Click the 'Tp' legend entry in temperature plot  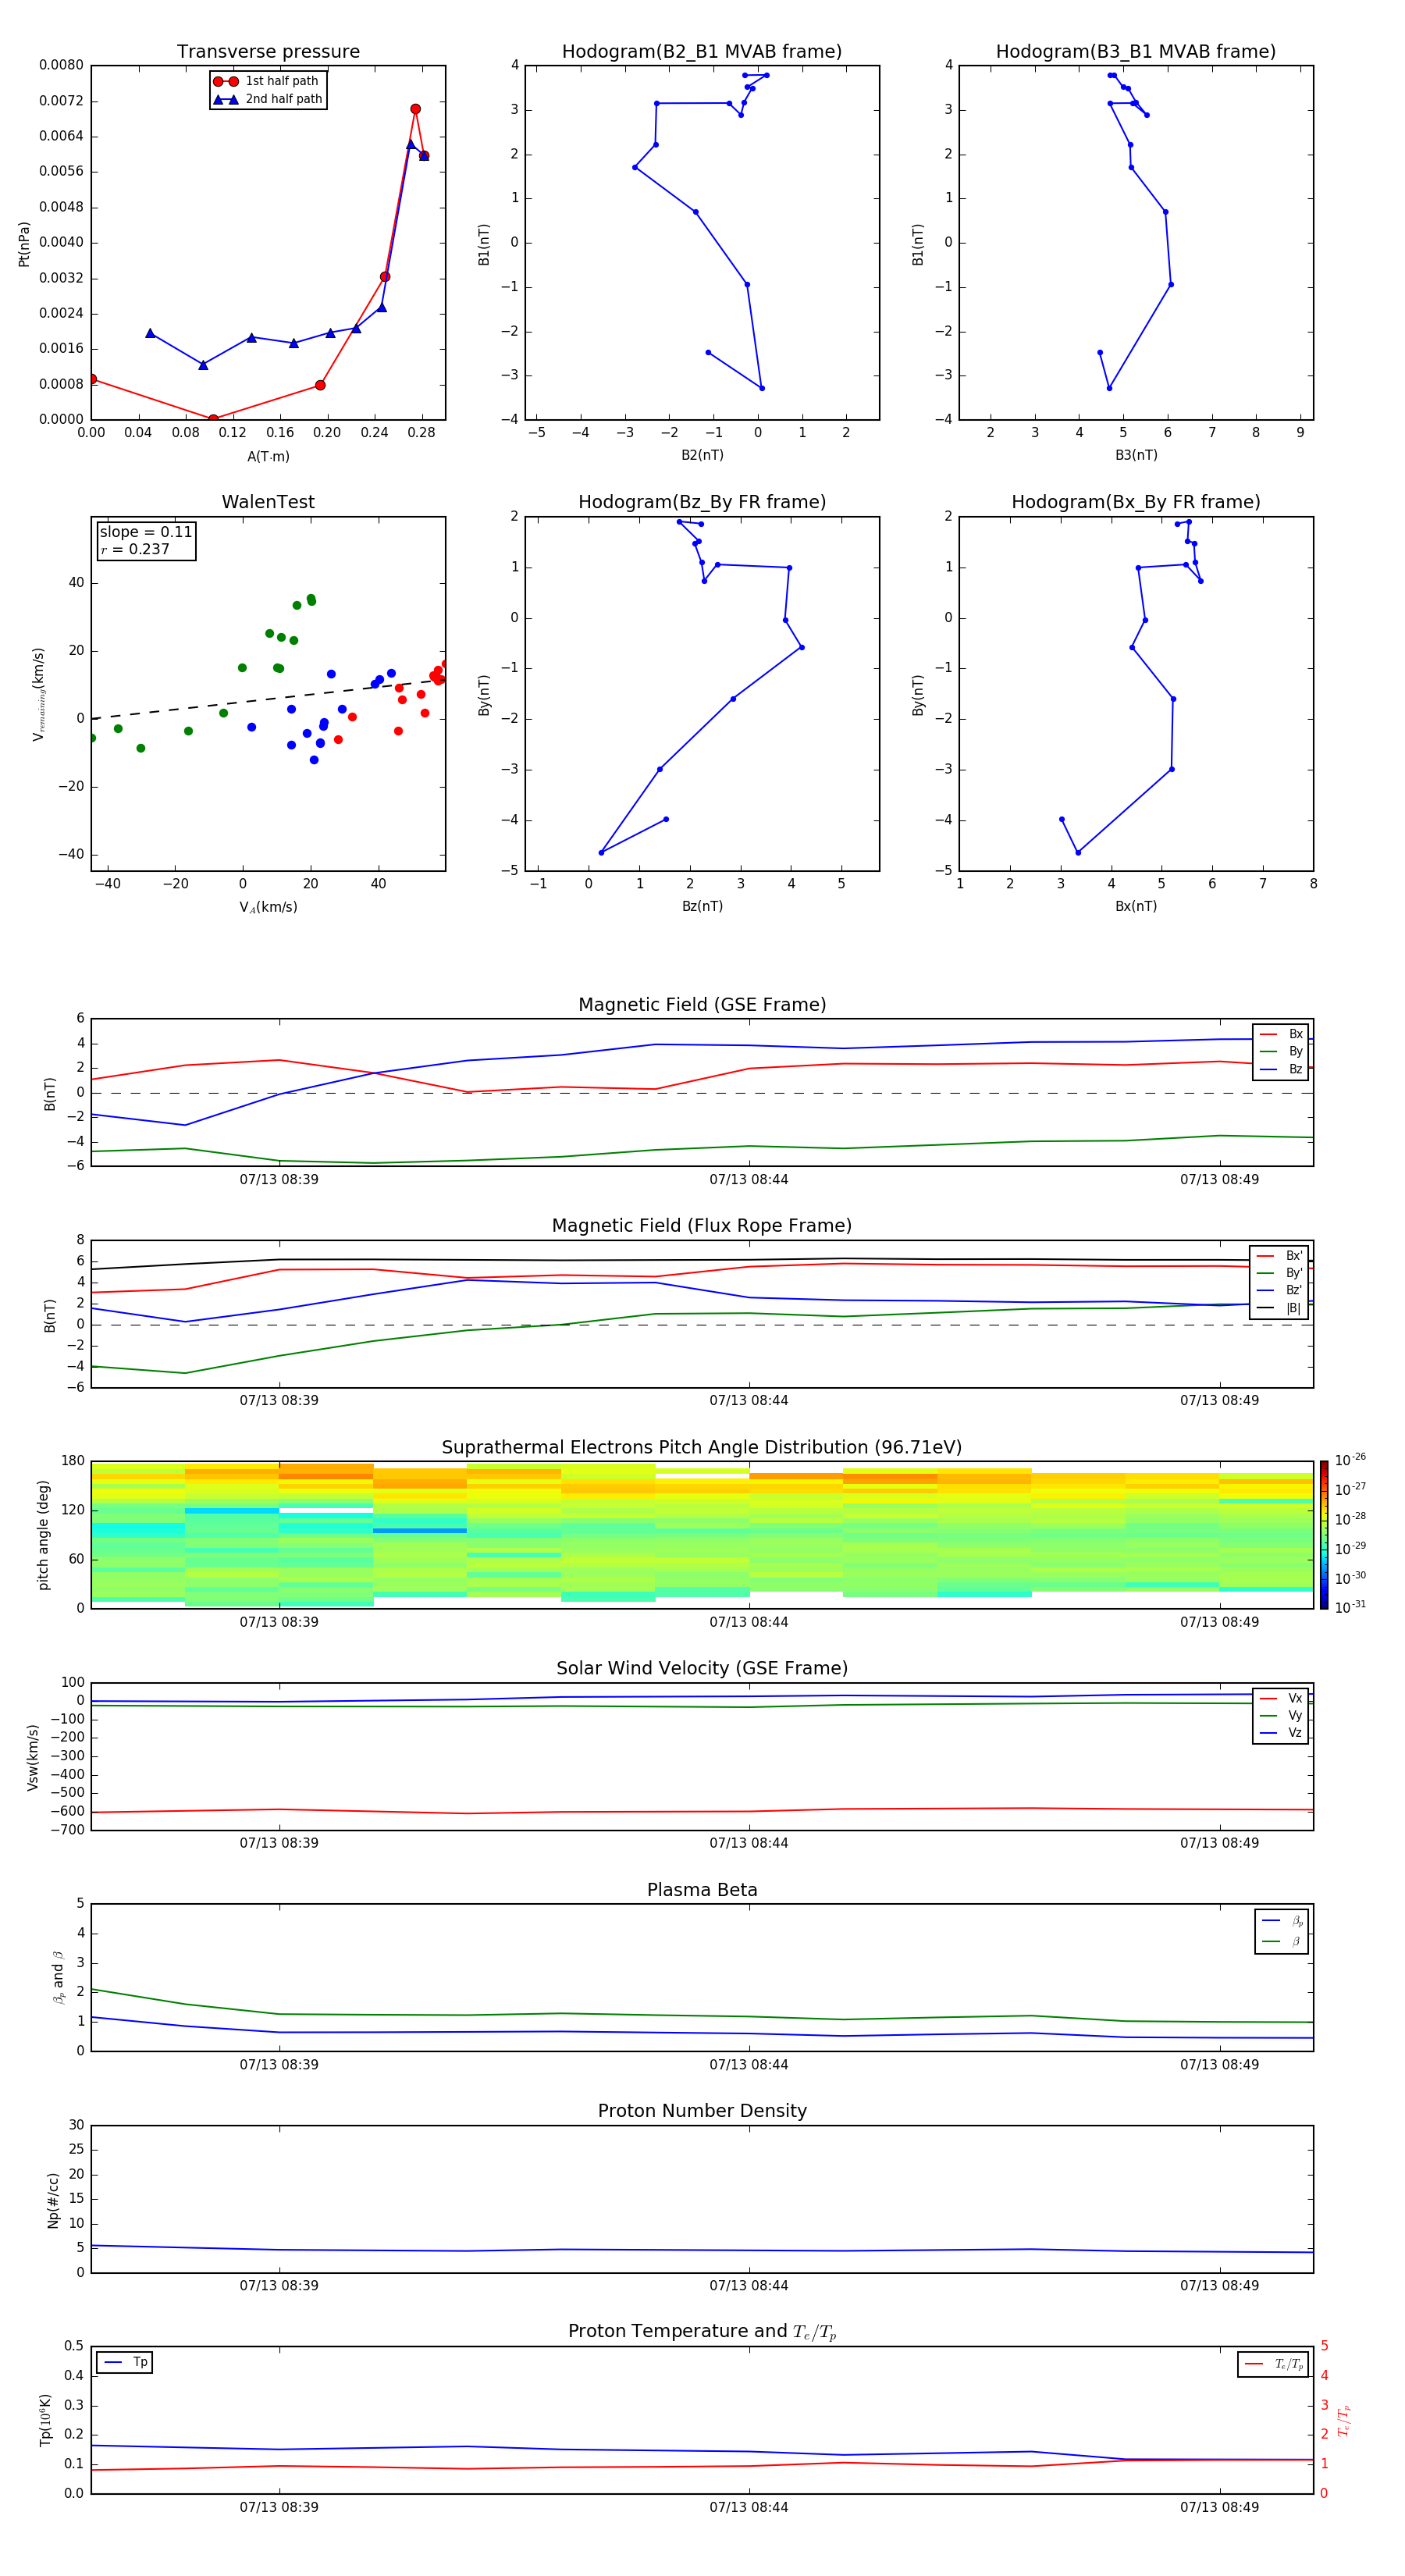[125, 2362]
